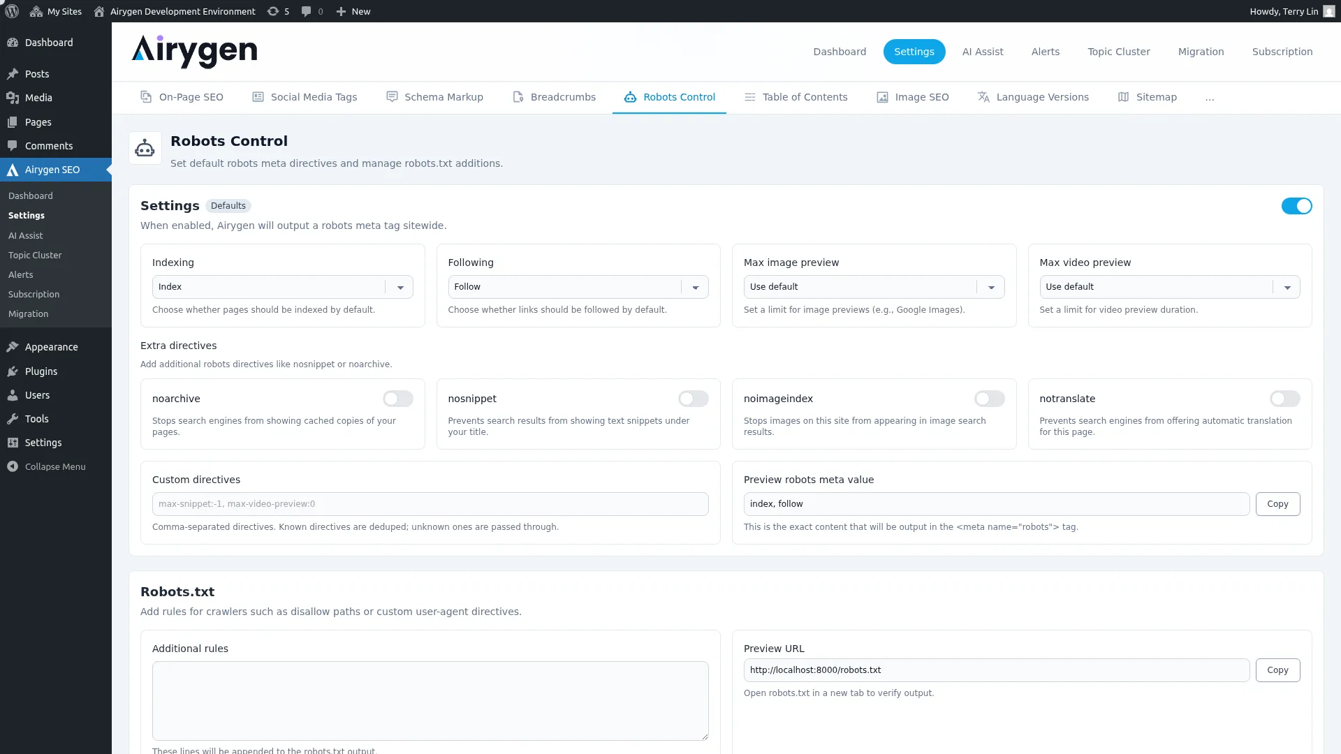The image size is (1341, 754).
Task: Click the Pages icon in sidebar
Action: (13, 122)
